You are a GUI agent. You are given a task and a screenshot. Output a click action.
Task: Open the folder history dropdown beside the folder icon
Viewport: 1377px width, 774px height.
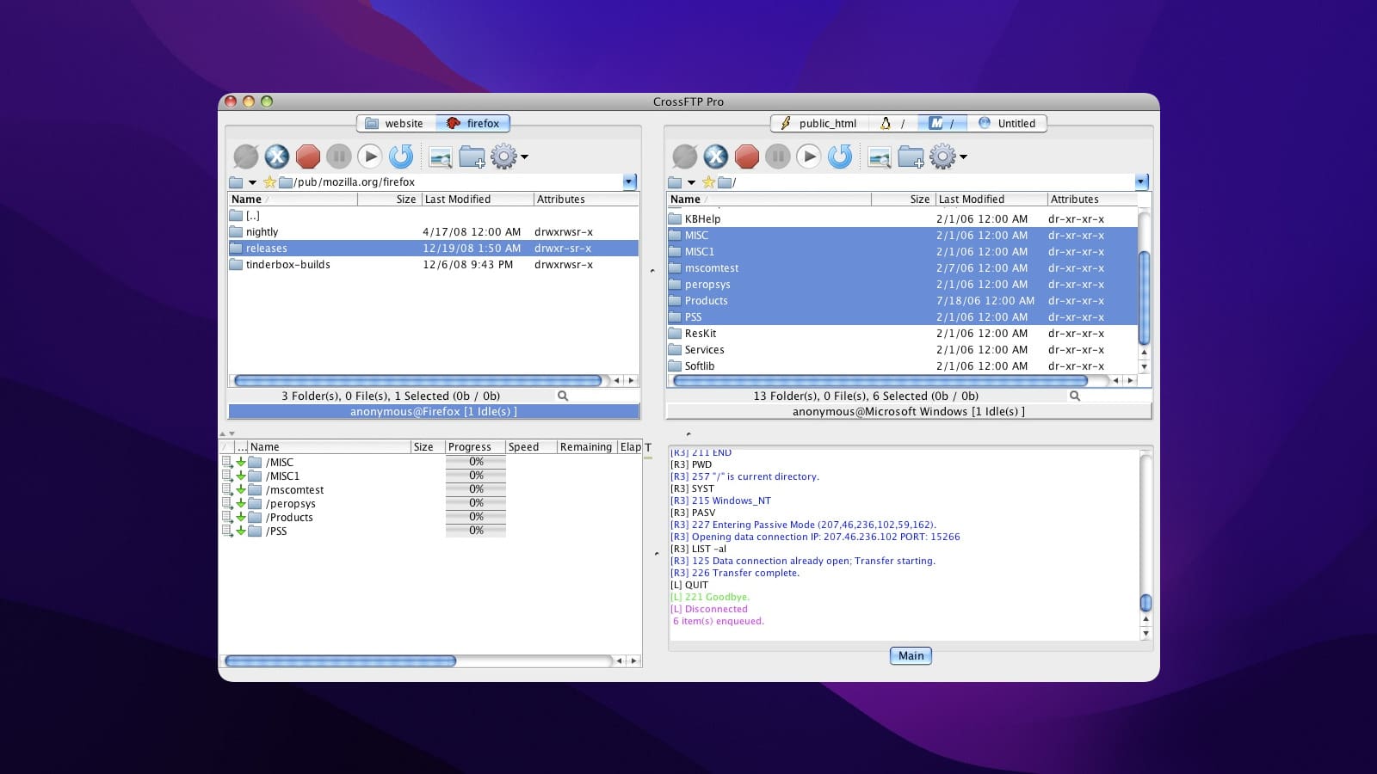click(x=253, y=182)
